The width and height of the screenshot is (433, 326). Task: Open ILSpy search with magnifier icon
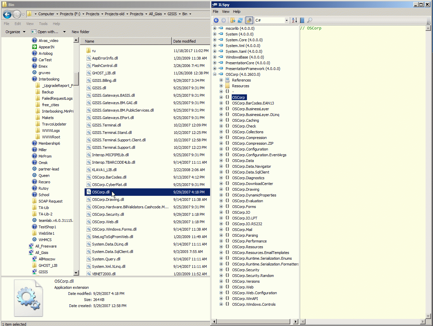pyautogui.click(x=310, y=20)
